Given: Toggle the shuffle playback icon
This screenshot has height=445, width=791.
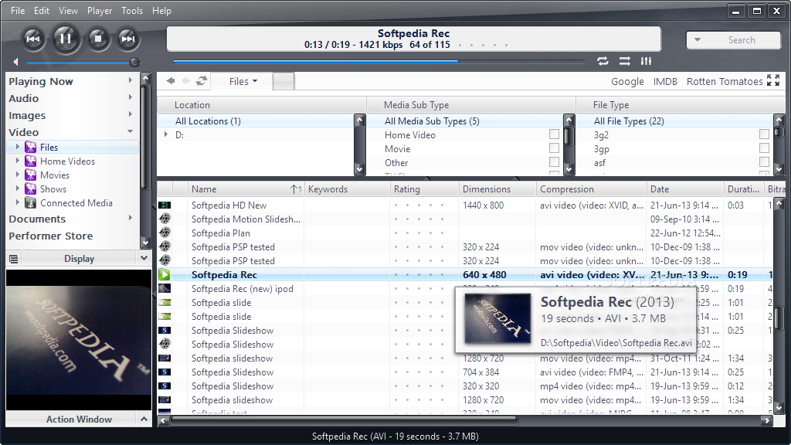Looking at the screenshot, I should pos(624,61).
